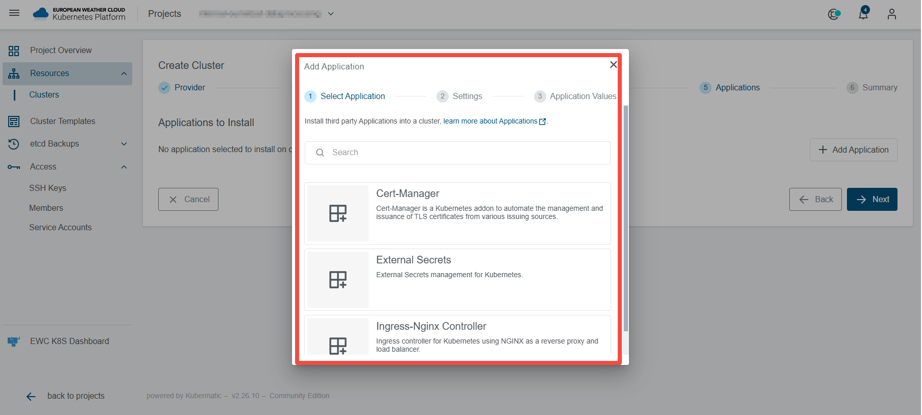This screenshot has height=415, width=922.
Task: Click the Summary wizard step
Action: (x=872, y=88)
